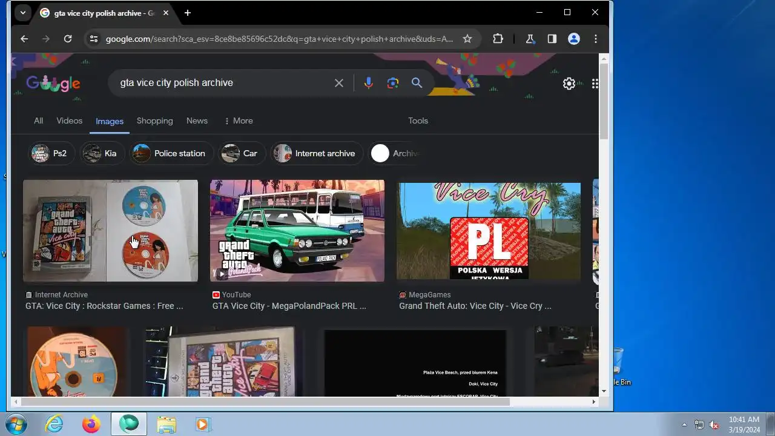The image size is (775, 436).
Task: View site information icon in address bar
Action: click(x=93, y=39)
